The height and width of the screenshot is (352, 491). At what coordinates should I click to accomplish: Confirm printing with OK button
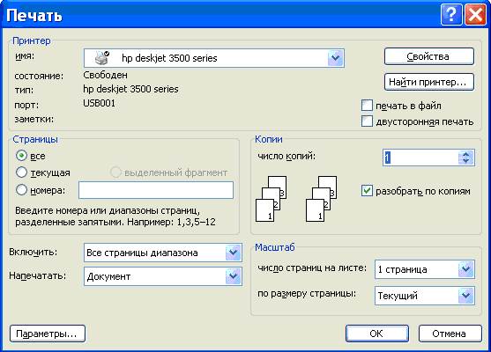coord(377,334)
